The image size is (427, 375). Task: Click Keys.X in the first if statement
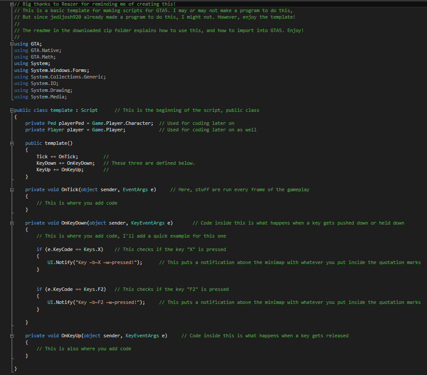[x=93, y=249]
